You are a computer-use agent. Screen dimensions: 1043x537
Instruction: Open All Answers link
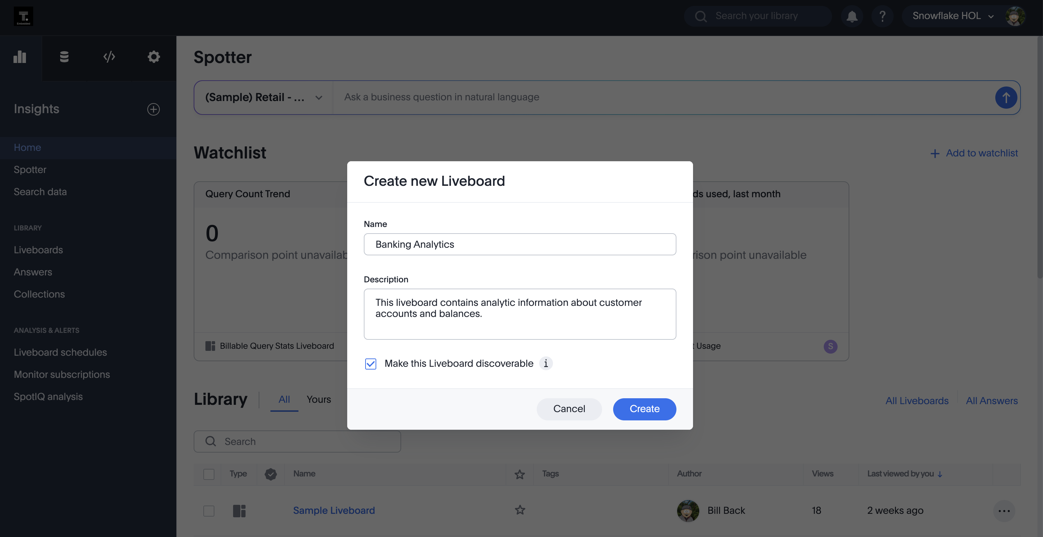(x=991, y=401)
